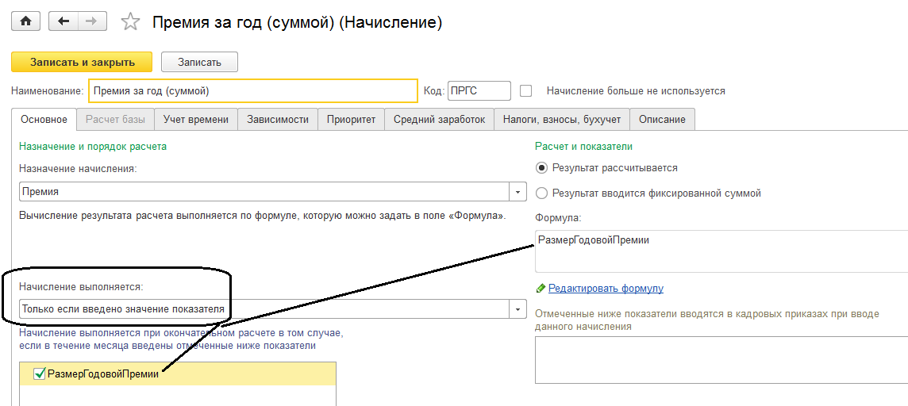908x406 pixels.
Task: Toggle 'Начисление больше не используется' checkbox
Action: (x=525, y=90)
